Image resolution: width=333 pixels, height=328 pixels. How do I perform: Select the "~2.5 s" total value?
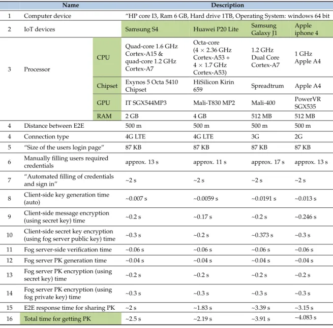click(x=133, y=319)
